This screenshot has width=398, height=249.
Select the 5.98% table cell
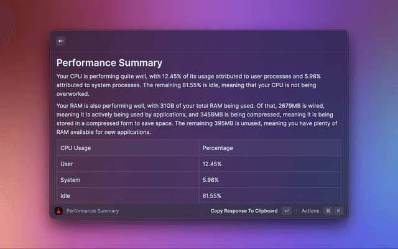(211, 180)
